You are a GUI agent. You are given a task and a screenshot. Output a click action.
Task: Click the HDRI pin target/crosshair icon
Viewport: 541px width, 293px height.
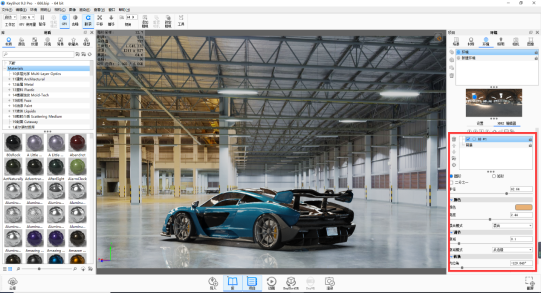coord(454,165)
